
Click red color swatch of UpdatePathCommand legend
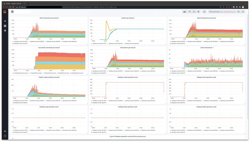tap(70, 73)
